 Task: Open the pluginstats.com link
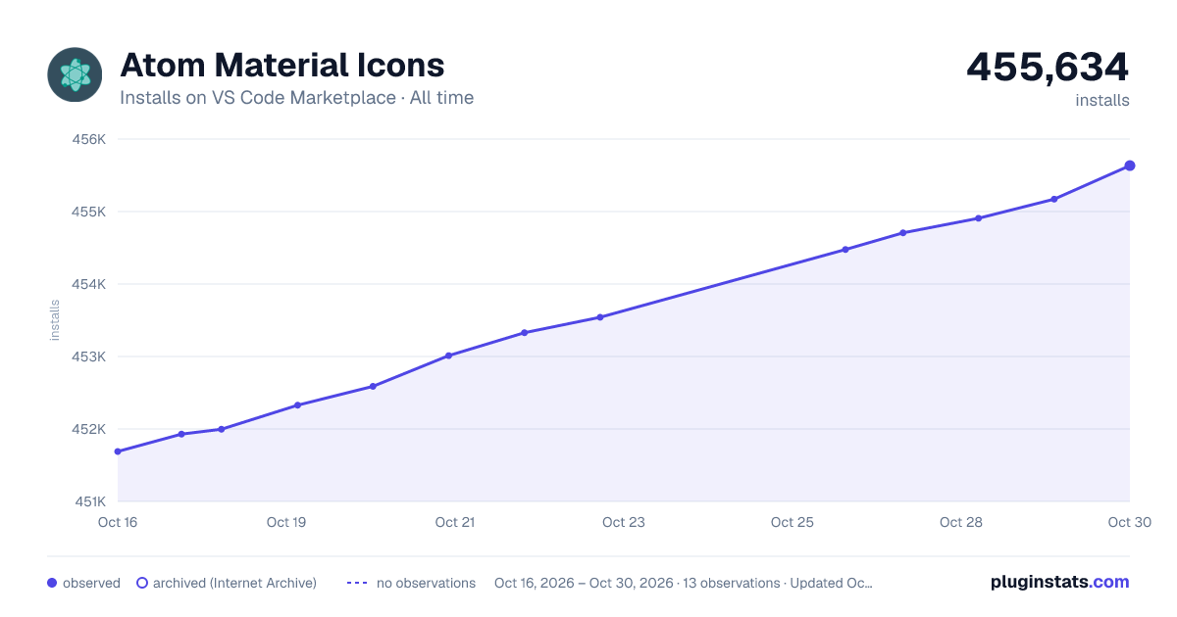pos(1060,582)
